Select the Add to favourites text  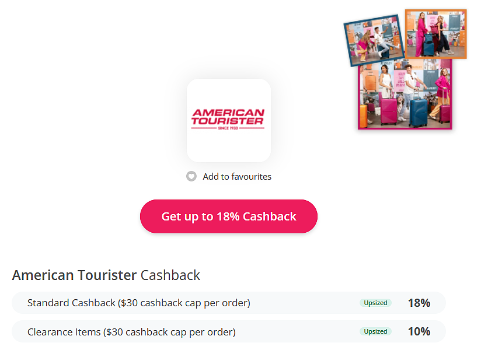(237, 177)
